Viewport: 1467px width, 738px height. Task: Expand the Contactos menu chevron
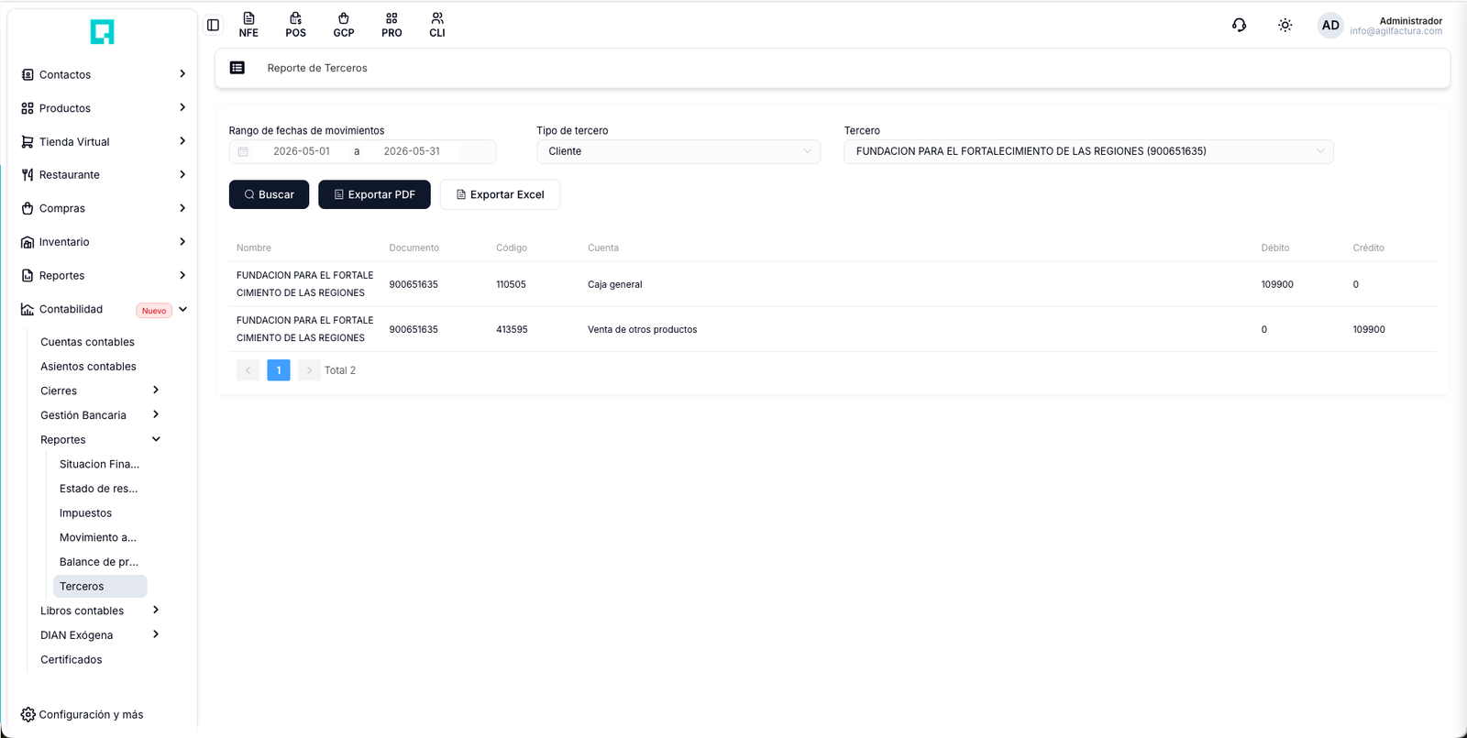coord(182,74)
